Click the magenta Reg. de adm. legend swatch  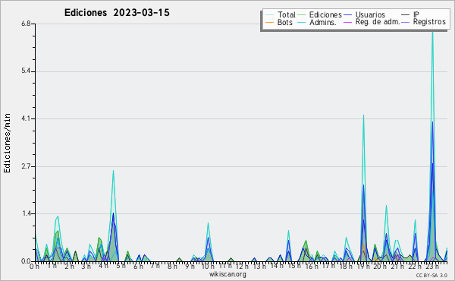(347, 22)
